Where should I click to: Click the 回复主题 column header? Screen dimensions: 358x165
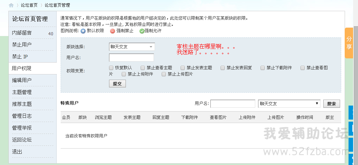coord(161,117)
